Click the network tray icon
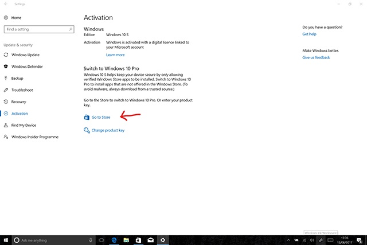 (304, 240)
